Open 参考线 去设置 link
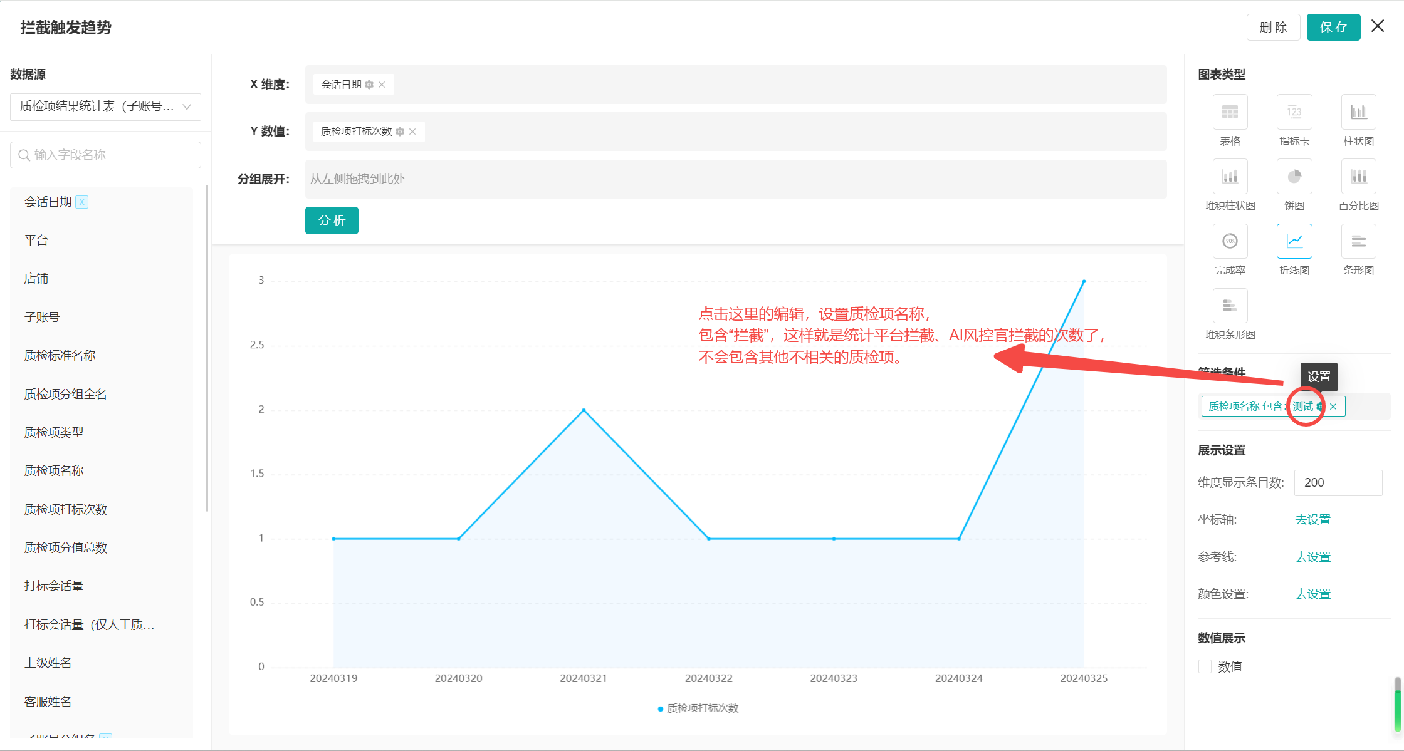Viewport: 1404px width, 751px height. (x=1312, y=557)
